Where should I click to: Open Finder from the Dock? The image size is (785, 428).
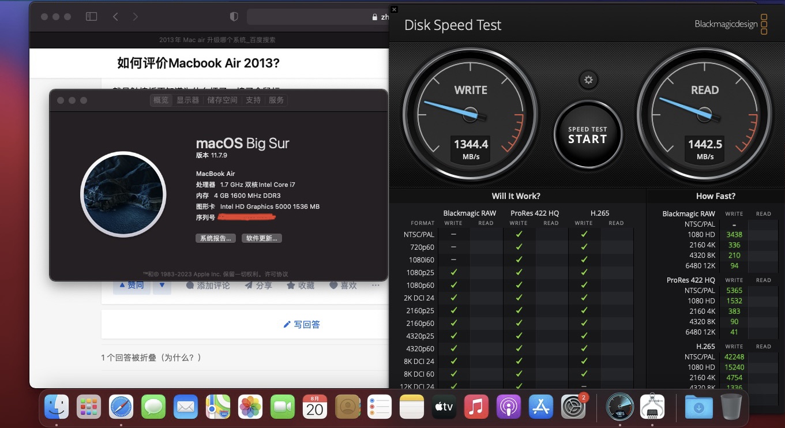tap(57, 407)
